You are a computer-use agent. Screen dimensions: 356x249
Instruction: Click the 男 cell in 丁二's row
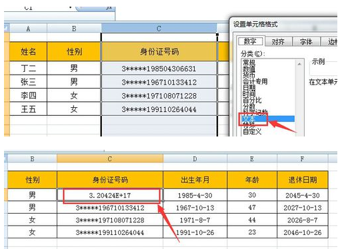[74, 68]
